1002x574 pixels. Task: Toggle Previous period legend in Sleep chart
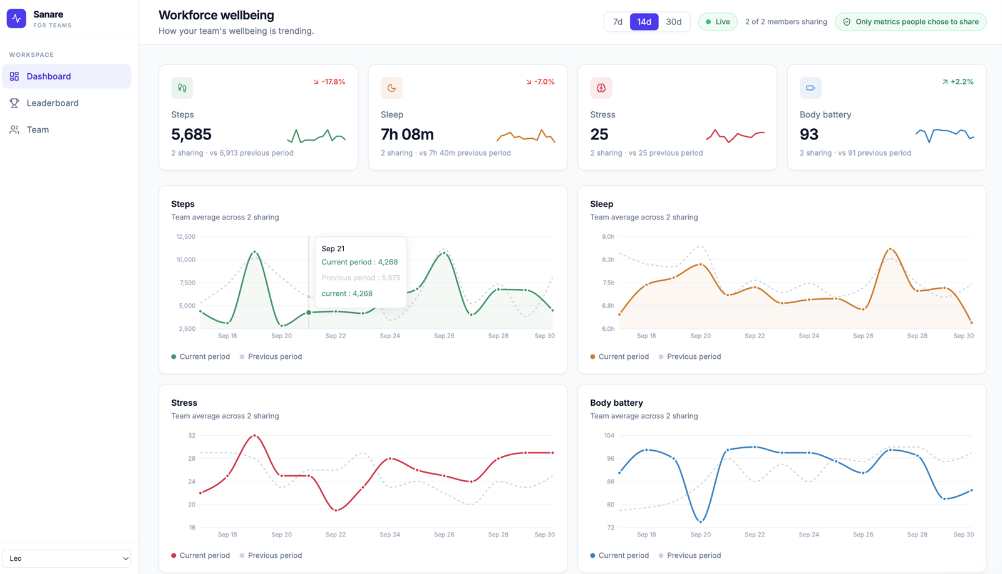click(690, 356)
